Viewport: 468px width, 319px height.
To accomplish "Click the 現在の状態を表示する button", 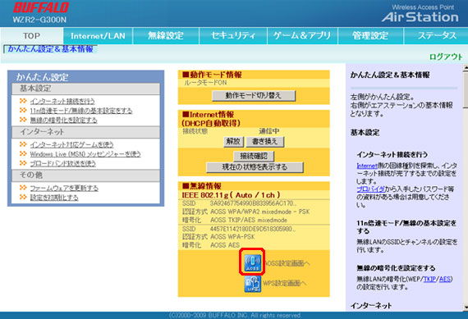I will tap(255, 167).
